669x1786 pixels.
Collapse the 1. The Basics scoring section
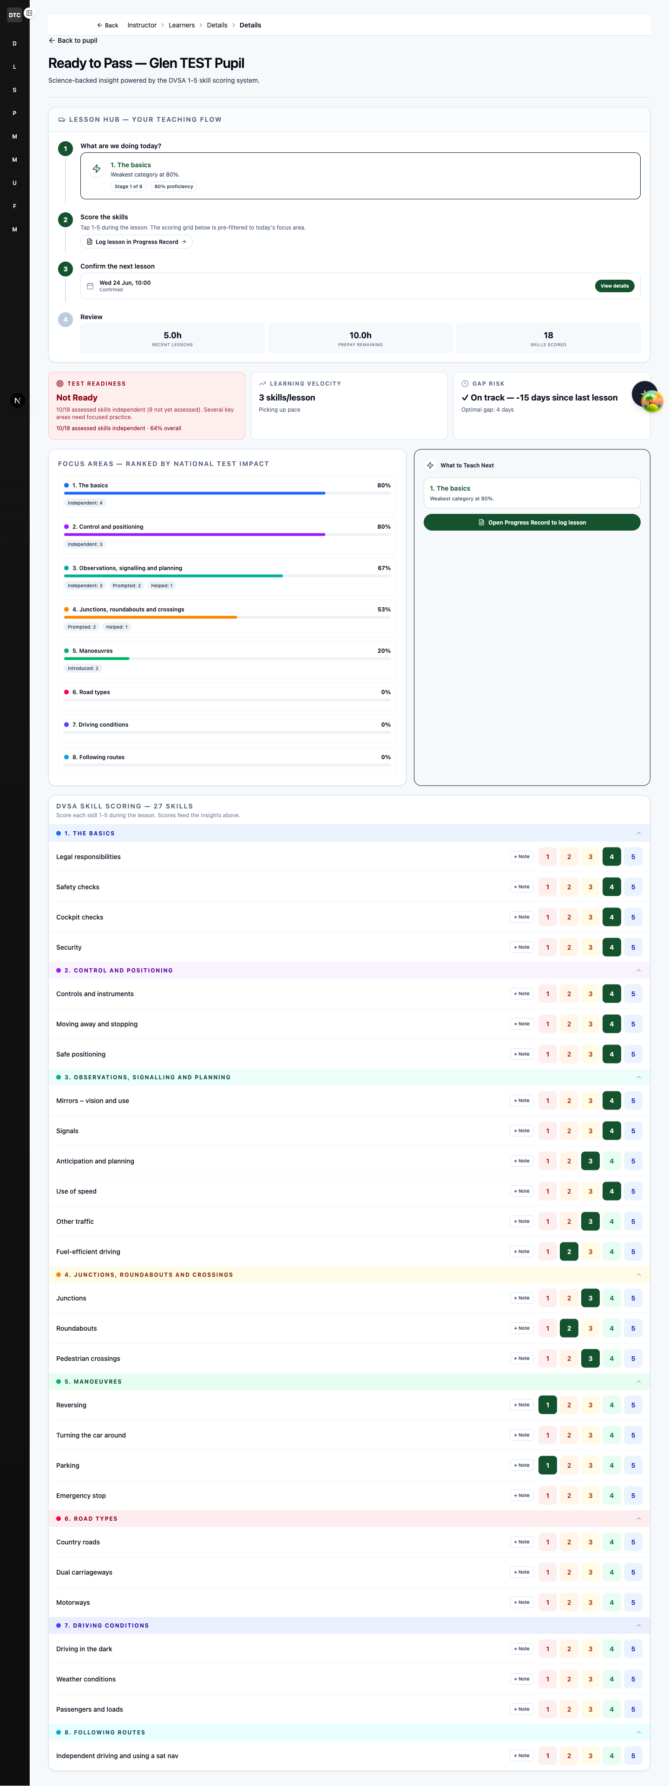point(638,834)
